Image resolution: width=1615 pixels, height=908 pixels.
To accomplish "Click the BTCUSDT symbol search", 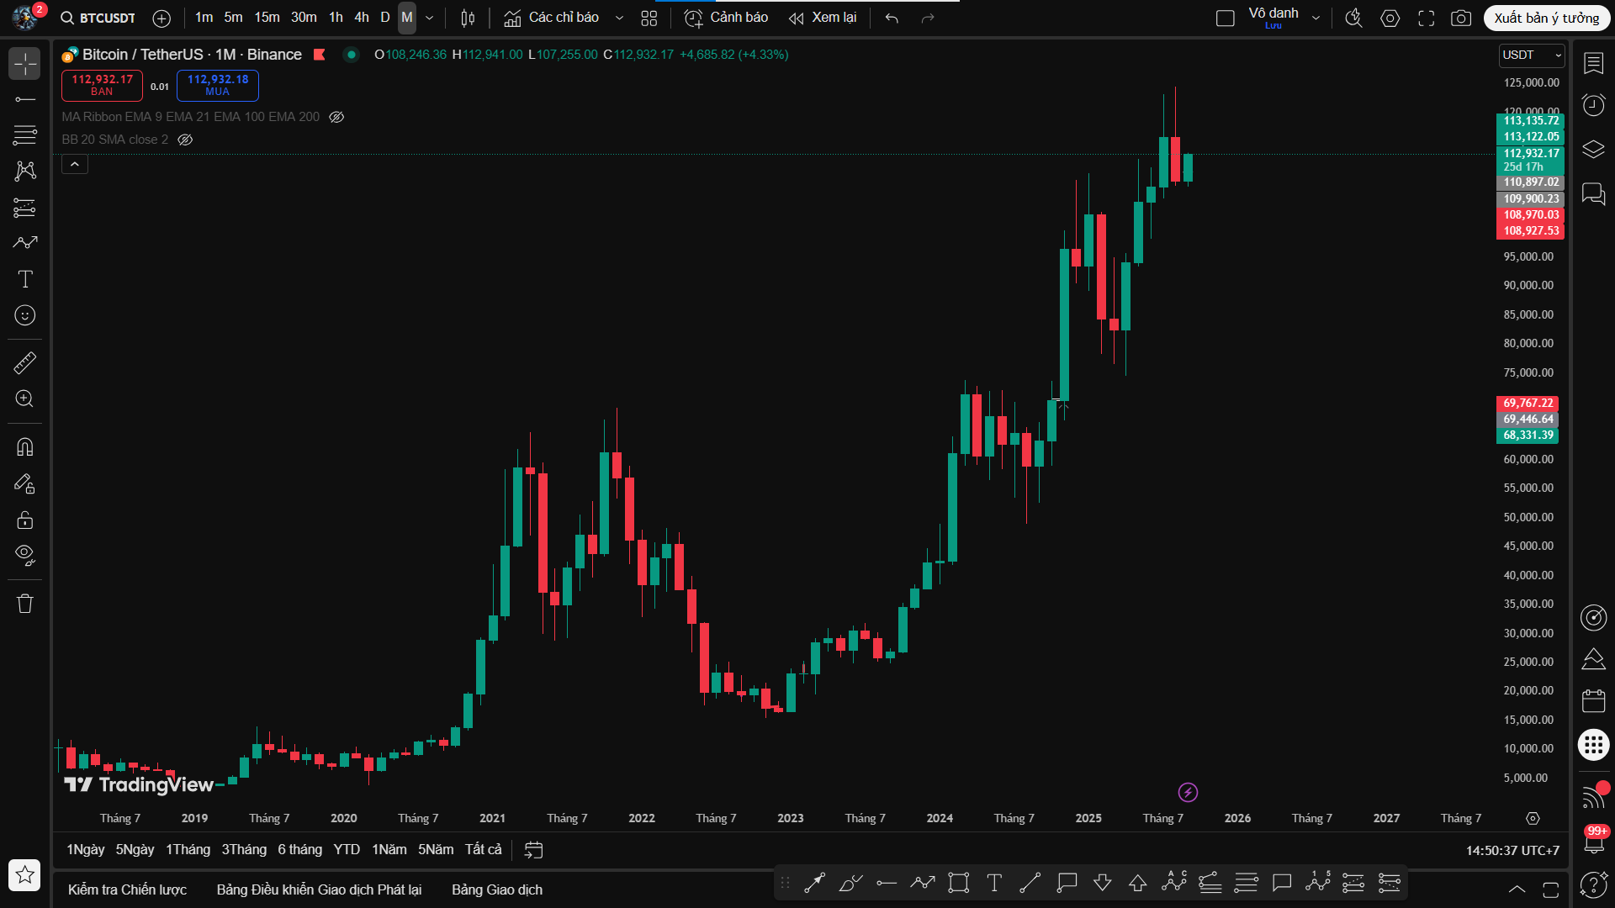I will pos(98,18).
